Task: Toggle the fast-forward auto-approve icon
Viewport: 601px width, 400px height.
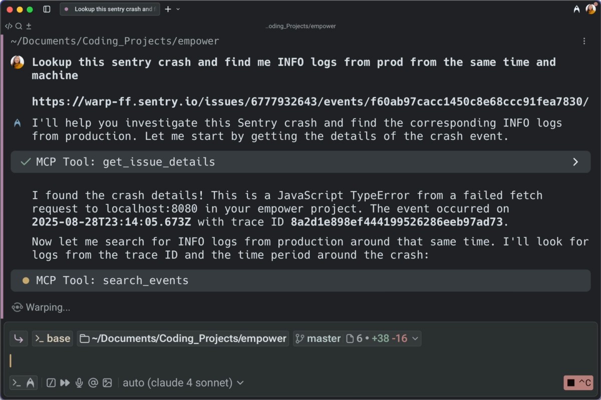Action: pos(65,383)
